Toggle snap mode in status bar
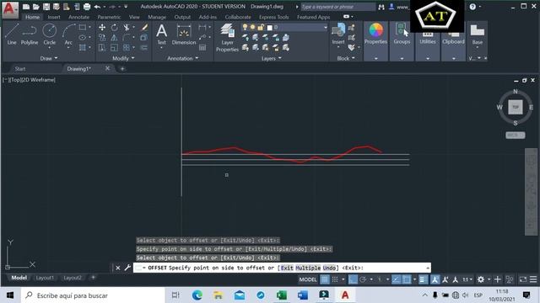 pyautogui.click(x=335, y=279)
